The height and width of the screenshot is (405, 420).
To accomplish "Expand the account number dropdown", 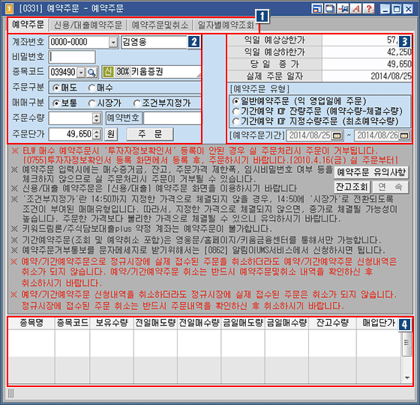I will click(x=113, y=42).
